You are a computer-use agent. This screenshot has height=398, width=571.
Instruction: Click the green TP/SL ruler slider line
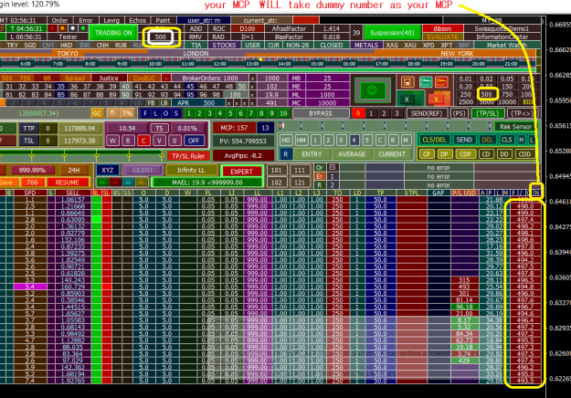(x=80, y=152)
